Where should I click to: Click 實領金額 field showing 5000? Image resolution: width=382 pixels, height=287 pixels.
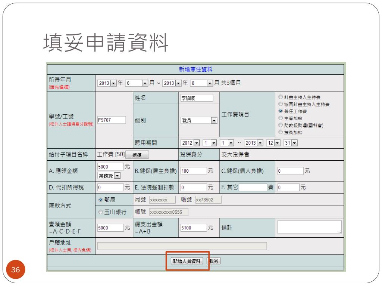[110, 228]
